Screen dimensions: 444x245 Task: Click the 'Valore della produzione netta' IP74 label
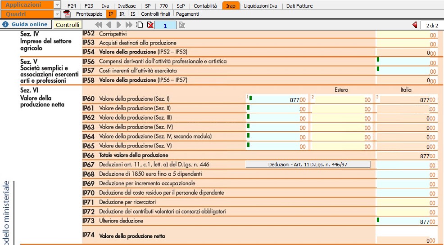132,236
